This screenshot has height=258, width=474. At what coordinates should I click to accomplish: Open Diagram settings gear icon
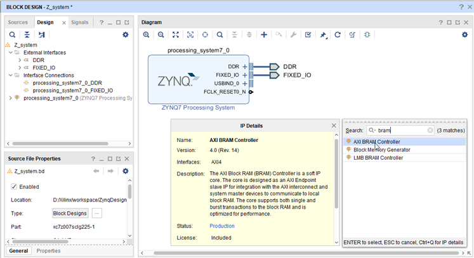[464, 35]
